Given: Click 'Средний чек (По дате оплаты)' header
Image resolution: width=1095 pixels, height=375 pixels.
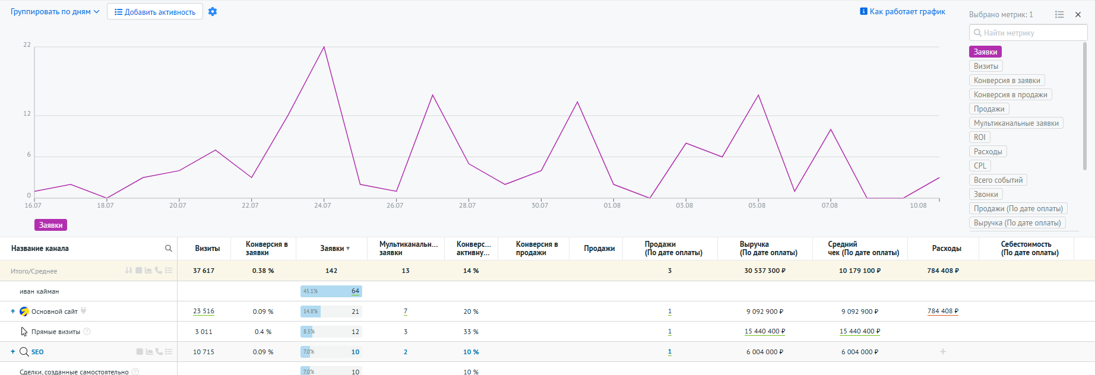Looking at the screenshot, I should (863, 249).
